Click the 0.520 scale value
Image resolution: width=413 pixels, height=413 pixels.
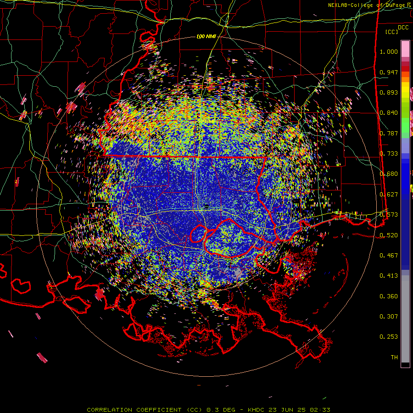coord(389,235)
